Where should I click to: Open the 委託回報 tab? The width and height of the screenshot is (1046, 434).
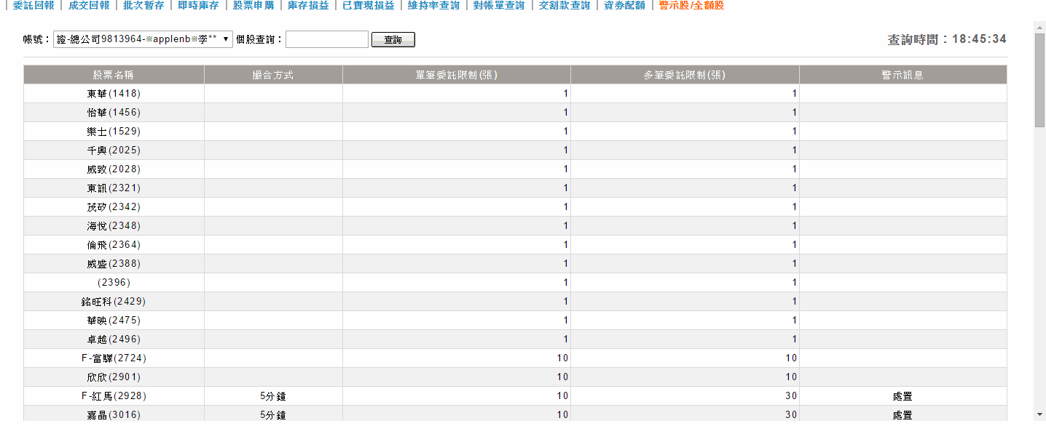34,6
